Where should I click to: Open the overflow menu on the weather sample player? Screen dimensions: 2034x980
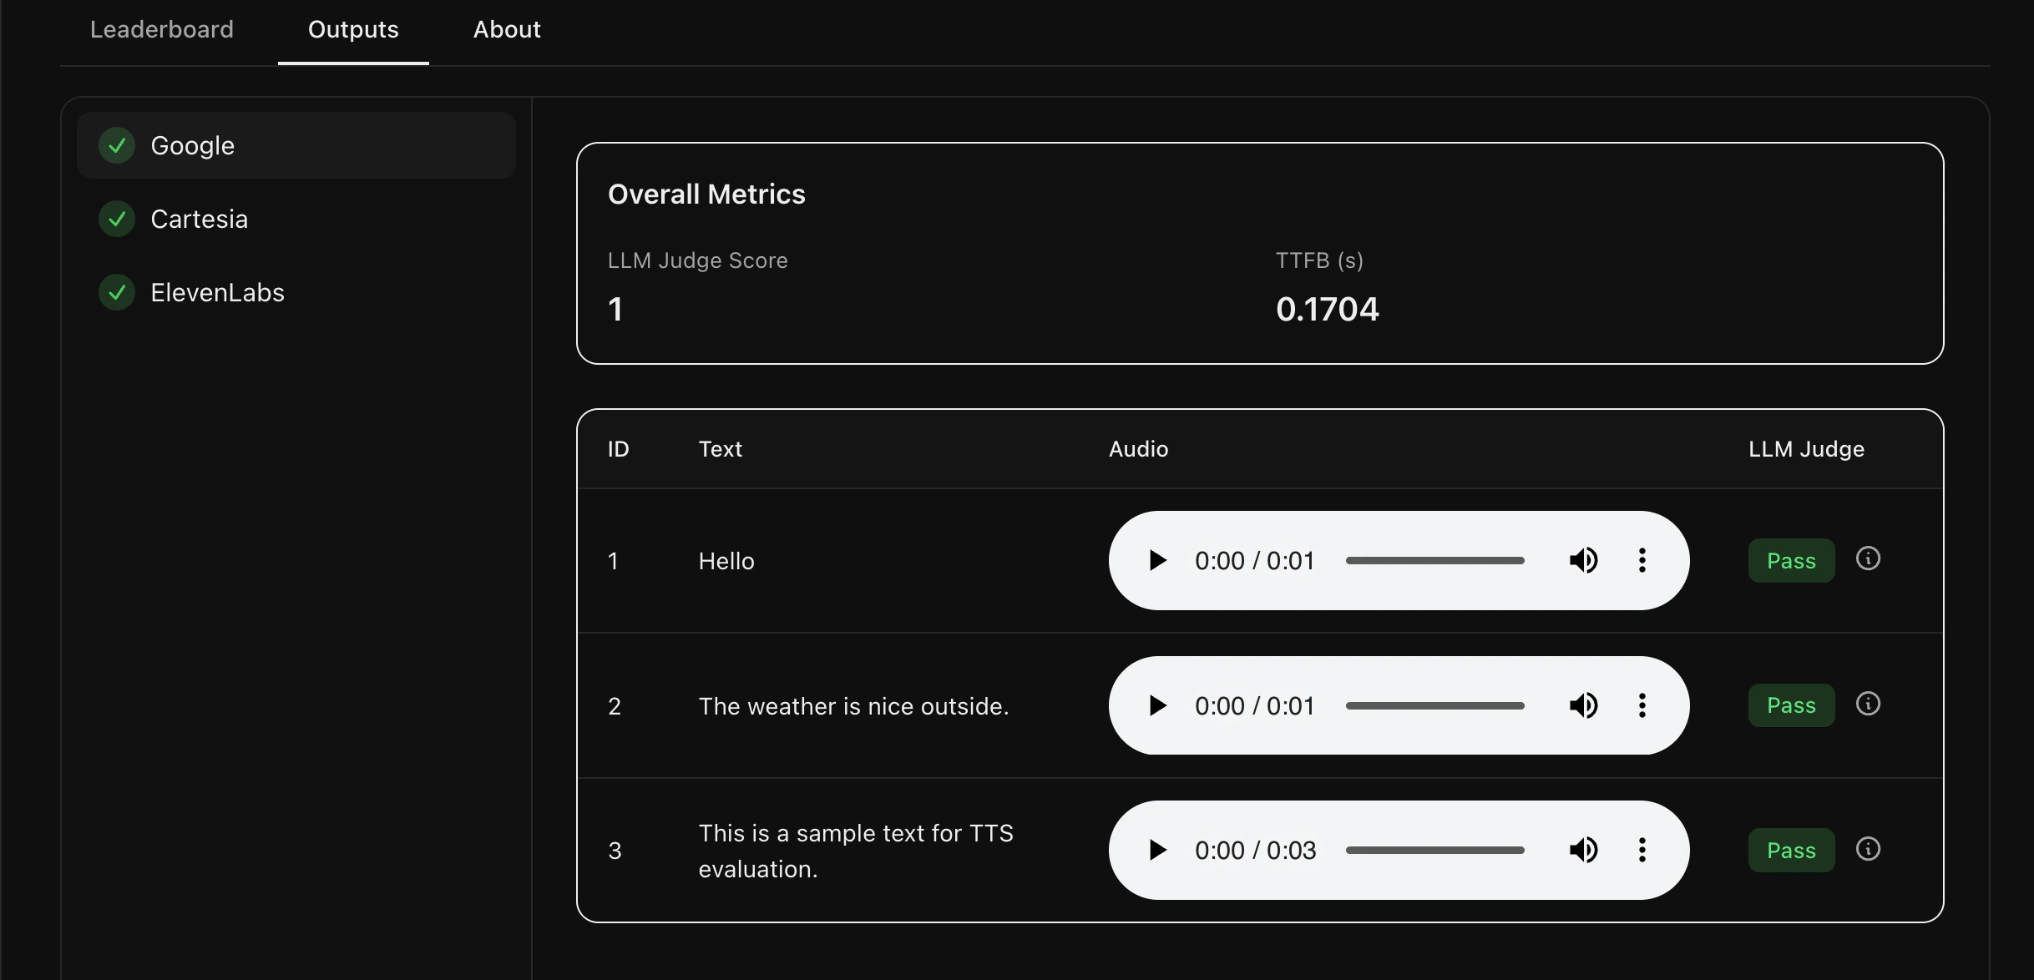(x=1642, y=705)
